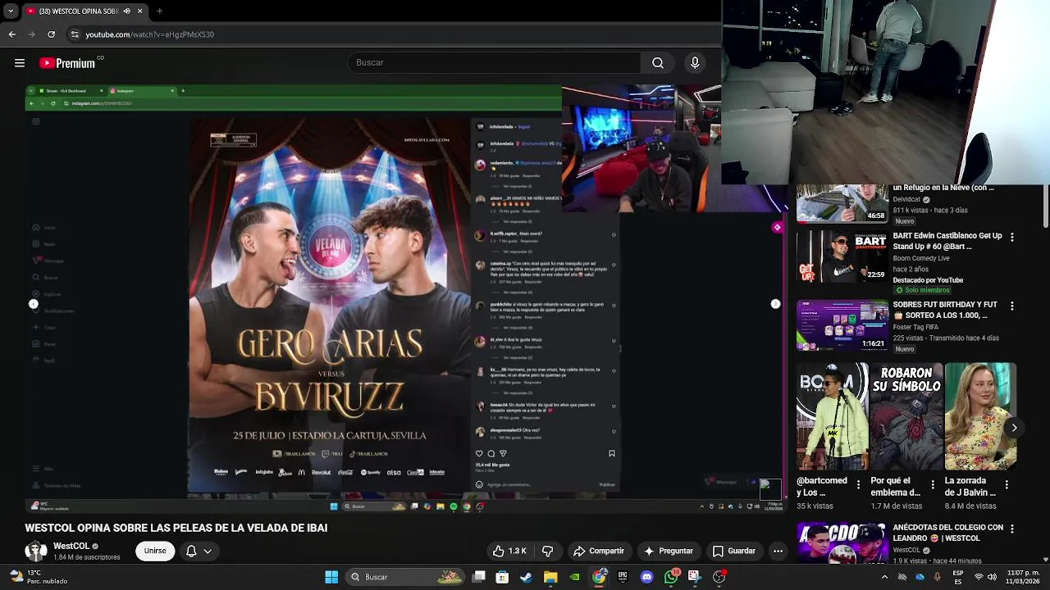Open the SOBRES FUT BIRTHDAY video thumbnail
The image size is (1050, 590).
[842, 325]
